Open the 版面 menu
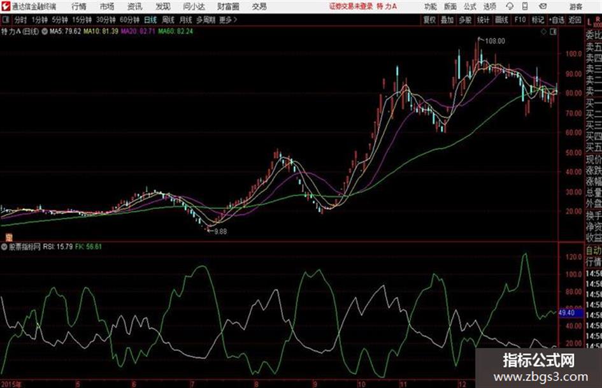 (x=450, y=6)
